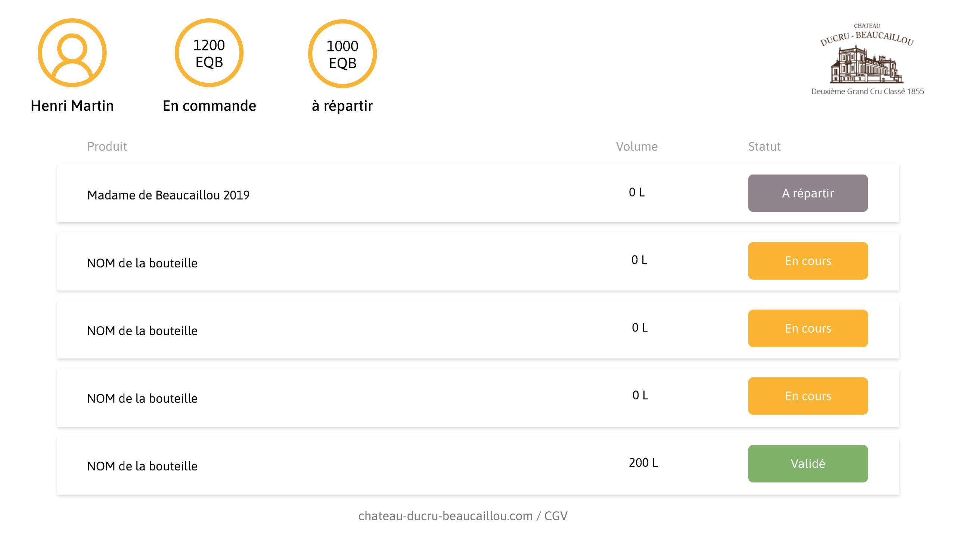This screenshot has height=537, width=956.
Task: Click 0 L volume of Madame de Beaucaillou
Action: (x=637, y=192)
